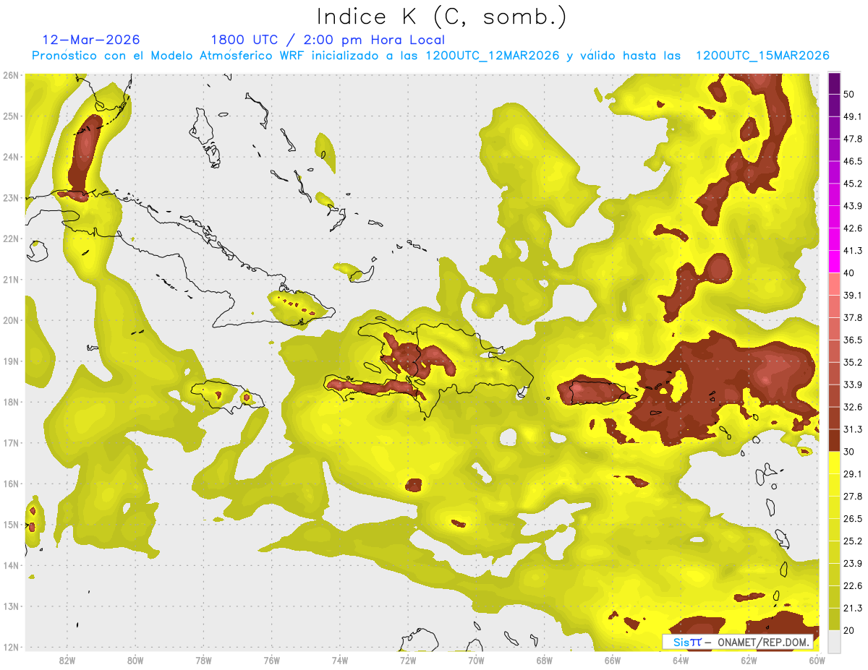
Task: Click the longitude label "78W"
Action: tap(203, 661)
